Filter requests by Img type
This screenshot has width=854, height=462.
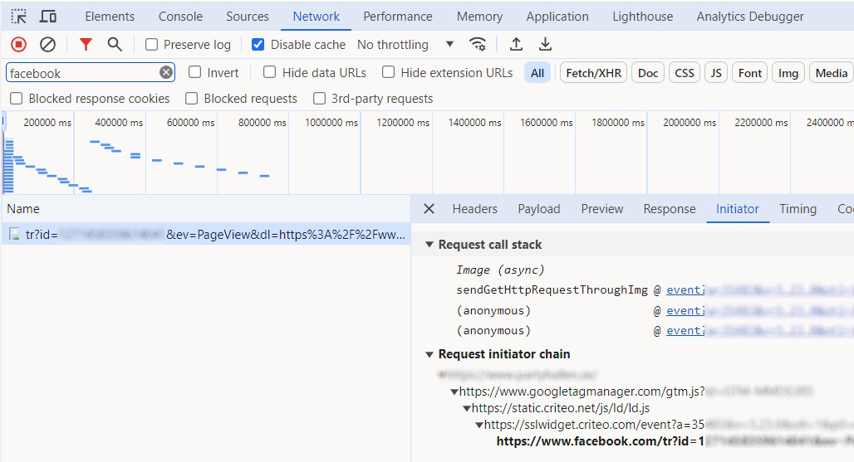788,73
